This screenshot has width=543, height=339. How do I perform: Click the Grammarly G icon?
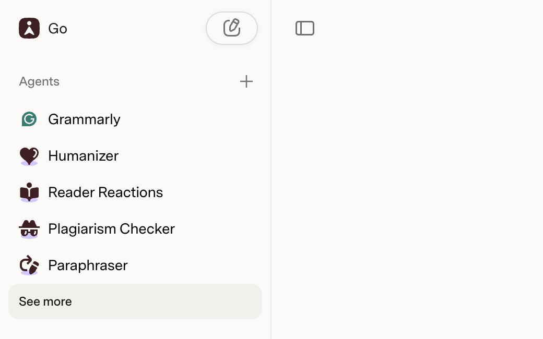pos(29,119)
